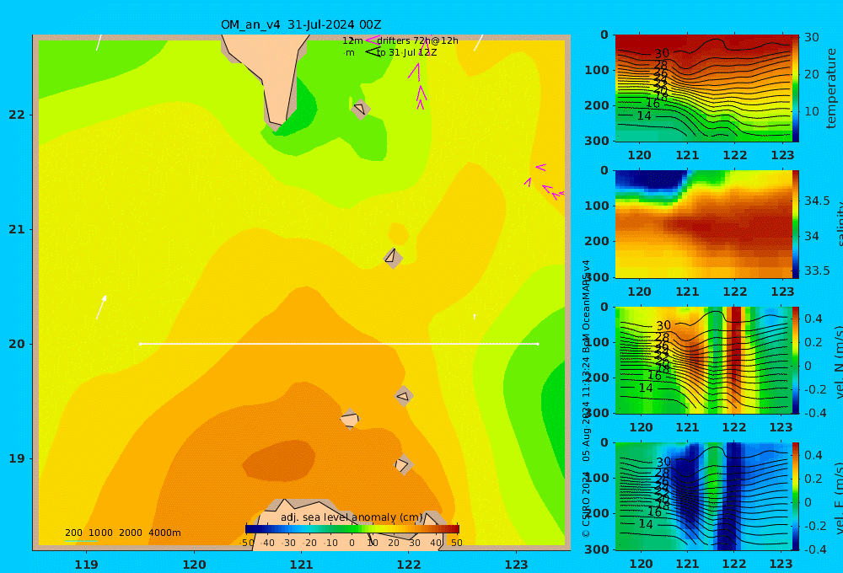
Task: Click the white transect line at latitude 20
Action: tap(339, 344)
